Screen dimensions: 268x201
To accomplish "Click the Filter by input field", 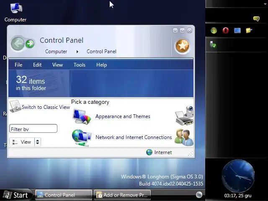I will click(x=33, y=129).
